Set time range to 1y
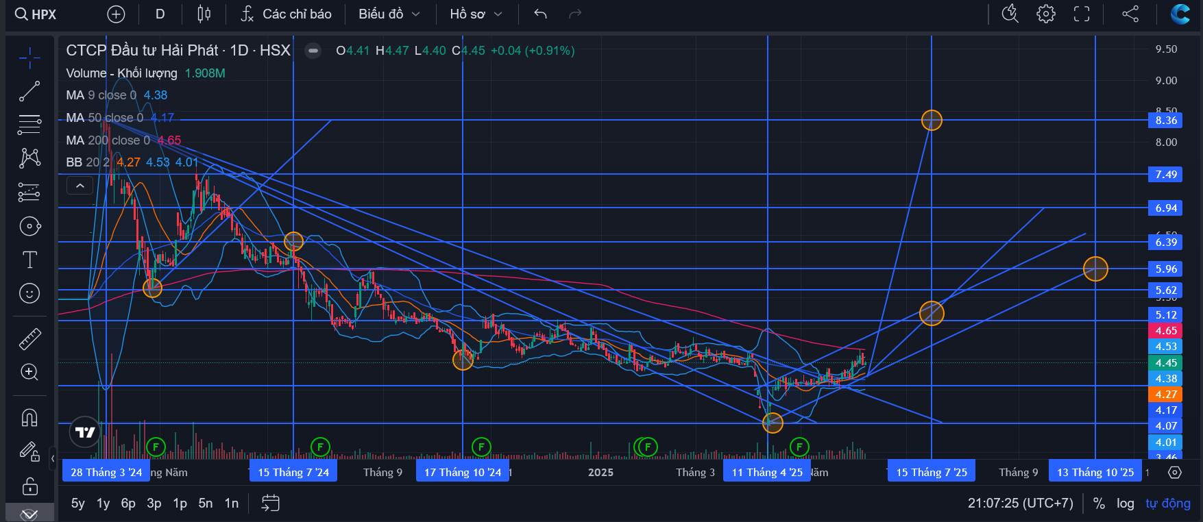Screen dimensions: 1203x522 click(x=103, y=504)
